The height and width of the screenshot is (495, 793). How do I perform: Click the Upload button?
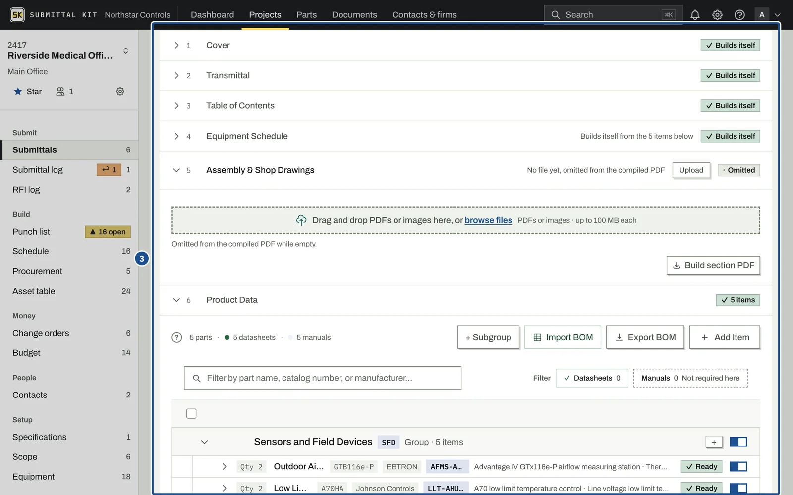tap(691, 170)
